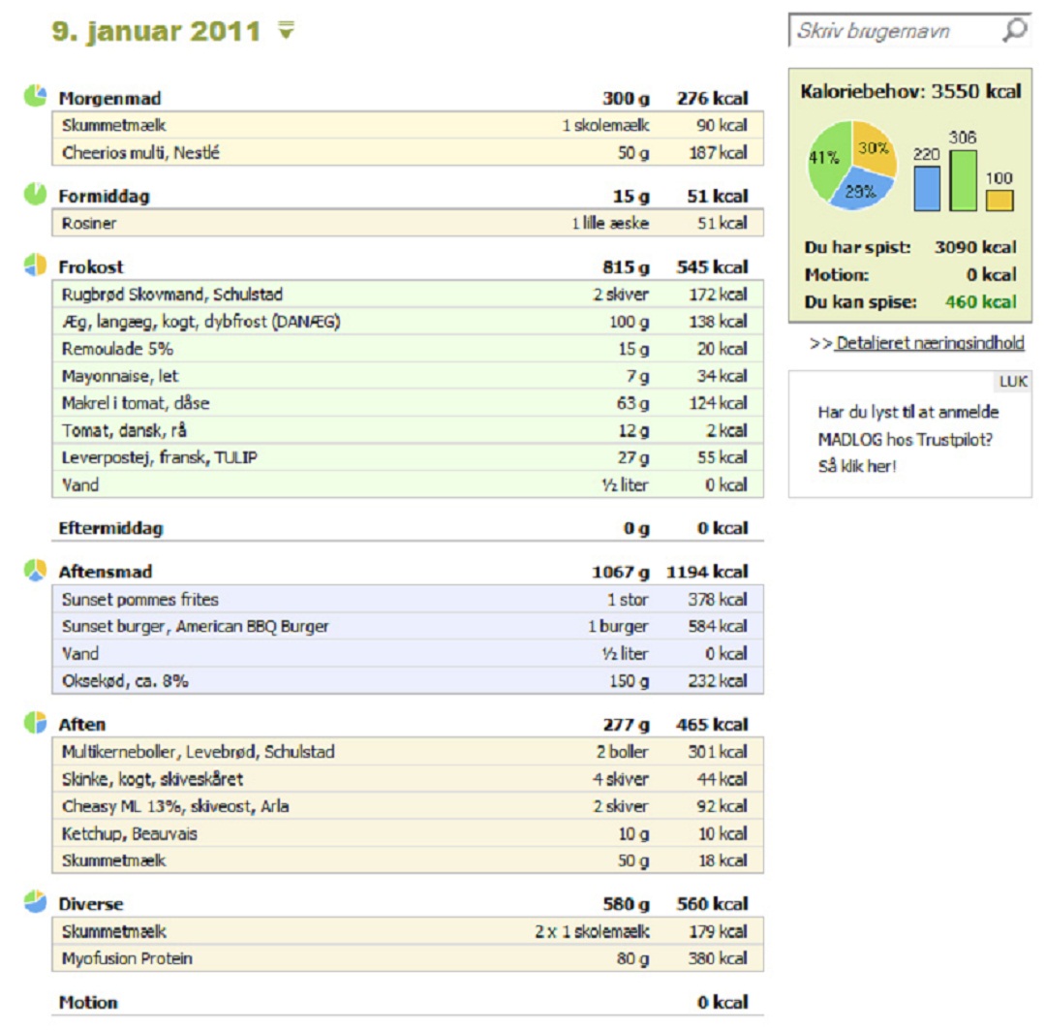
Task: Click the search magnifier icon
Action: click(x=1015, y=30)
